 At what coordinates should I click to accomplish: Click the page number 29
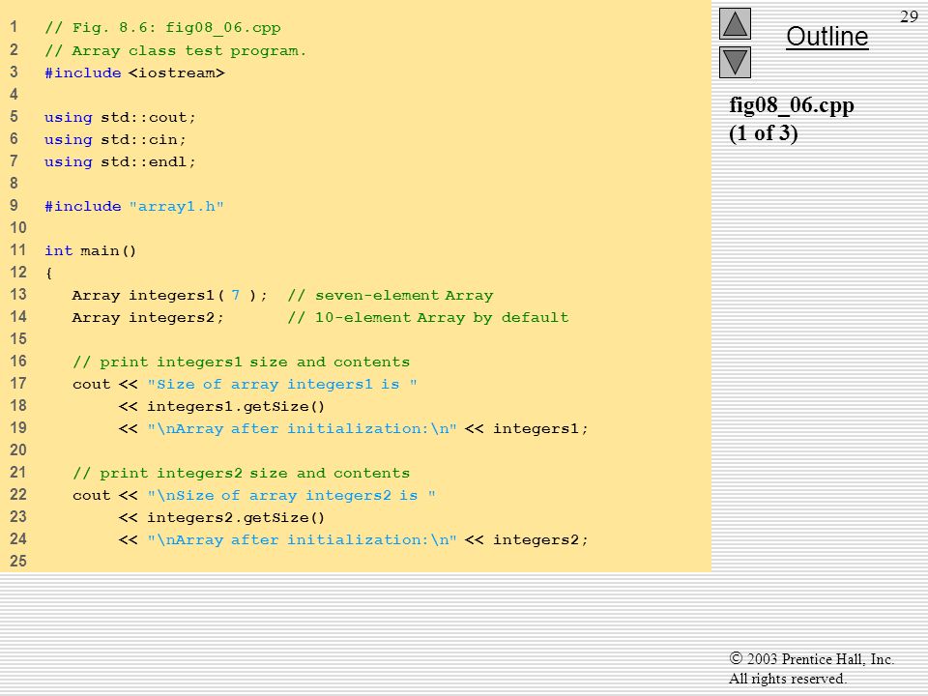tap(909, 16)
